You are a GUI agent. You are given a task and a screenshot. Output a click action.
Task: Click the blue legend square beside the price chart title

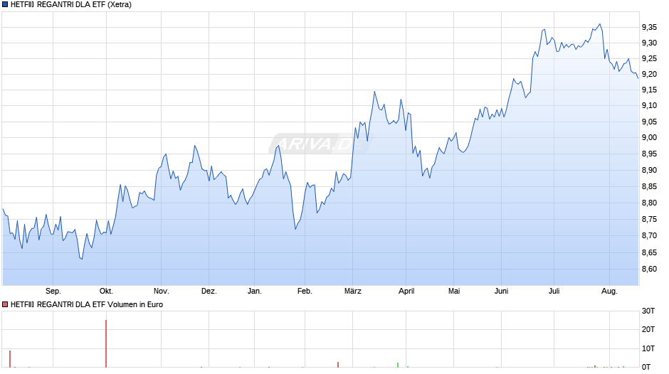tap(5, 5)
